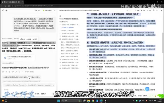
Task: Jump to outline section 三、前端页面
Action: click(x=69, y=36)
